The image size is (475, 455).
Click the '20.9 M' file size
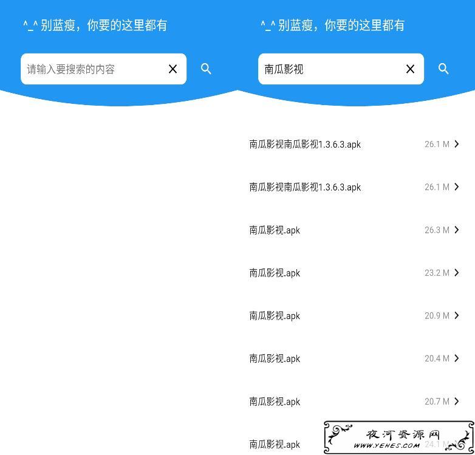[437, 316]
